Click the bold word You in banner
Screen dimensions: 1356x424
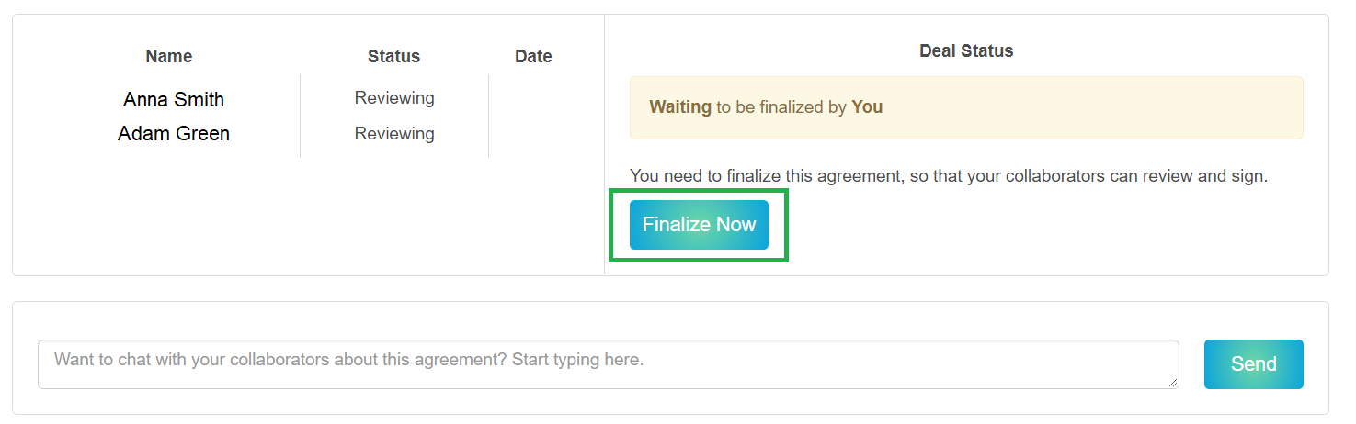[867, 107]
